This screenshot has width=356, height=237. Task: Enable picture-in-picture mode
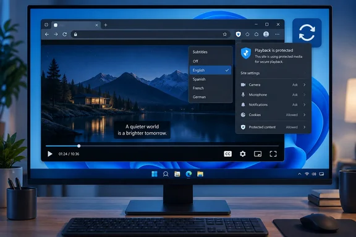258,154
